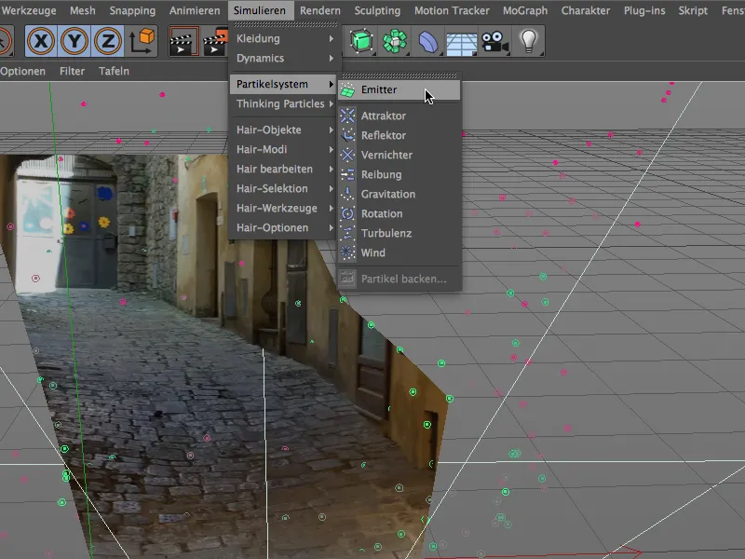
Task: Click the Turbulenz icon in submenu
Action: [347, 233]
